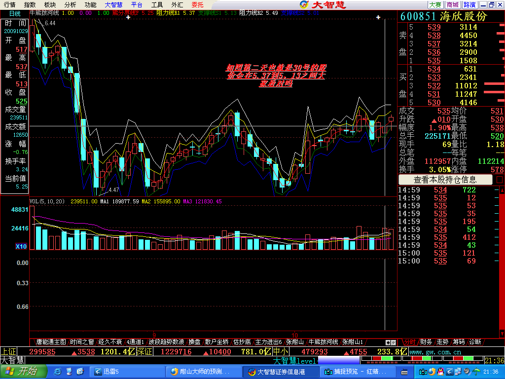The image size is (505, 379).
Task: Switch to 大智慧证券信息港 taskbar window
Action: click(281, 372)
